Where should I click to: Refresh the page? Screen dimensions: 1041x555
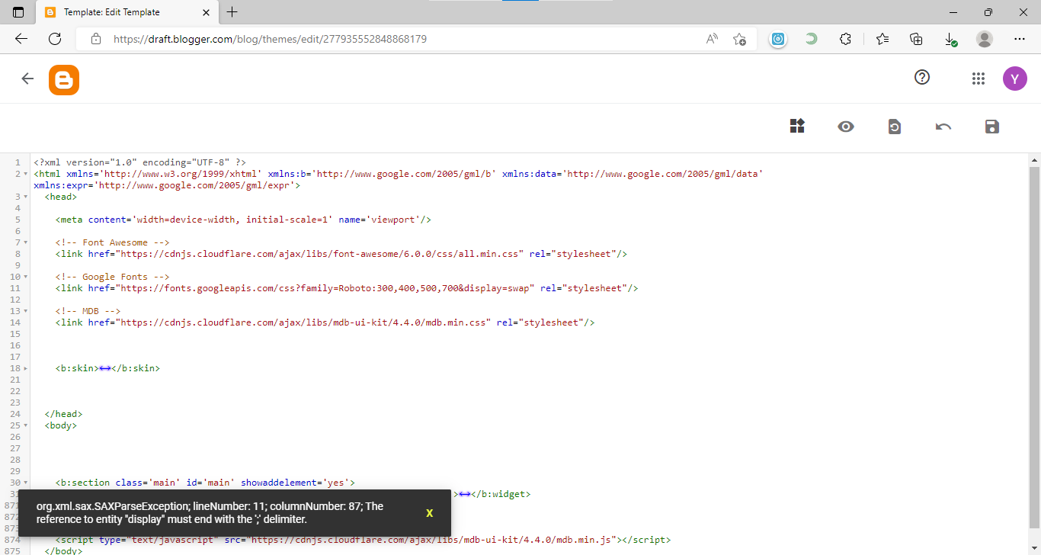(x=55, y=39)
